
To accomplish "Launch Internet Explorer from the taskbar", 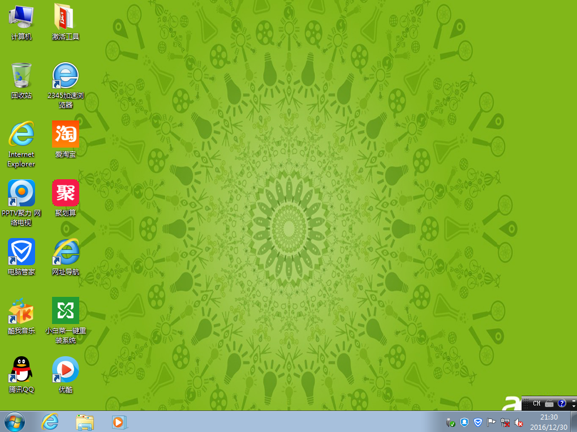I will (50, 422).
